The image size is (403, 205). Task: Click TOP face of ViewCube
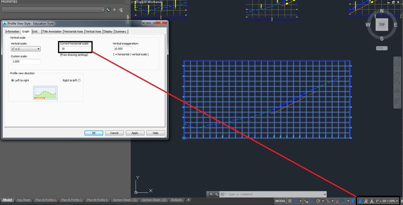[x=382, y=25]
